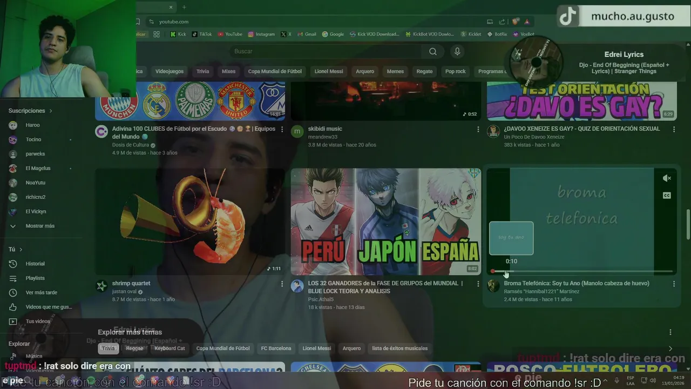Image resolution: width=691 pixels, height=389 pixels.
Task: Open options menu for Davoo Xeneize quiz video
Action: click(674, 130)
